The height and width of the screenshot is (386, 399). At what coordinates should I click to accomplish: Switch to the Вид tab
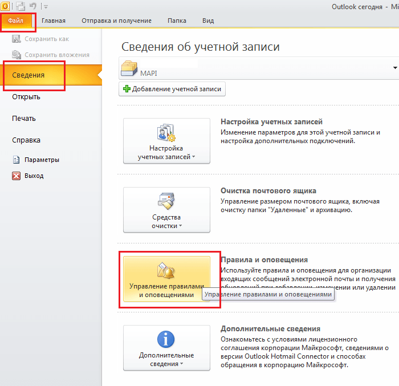click(x=208, y=21)
